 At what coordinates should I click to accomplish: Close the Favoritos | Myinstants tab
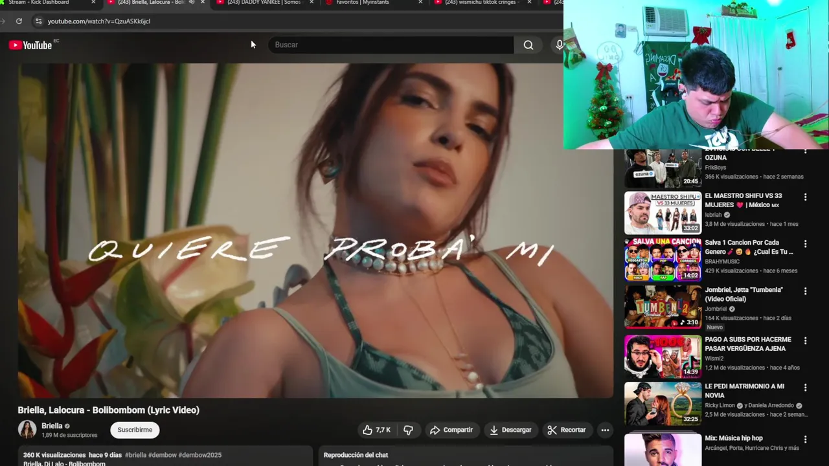(x=420, y=3)
